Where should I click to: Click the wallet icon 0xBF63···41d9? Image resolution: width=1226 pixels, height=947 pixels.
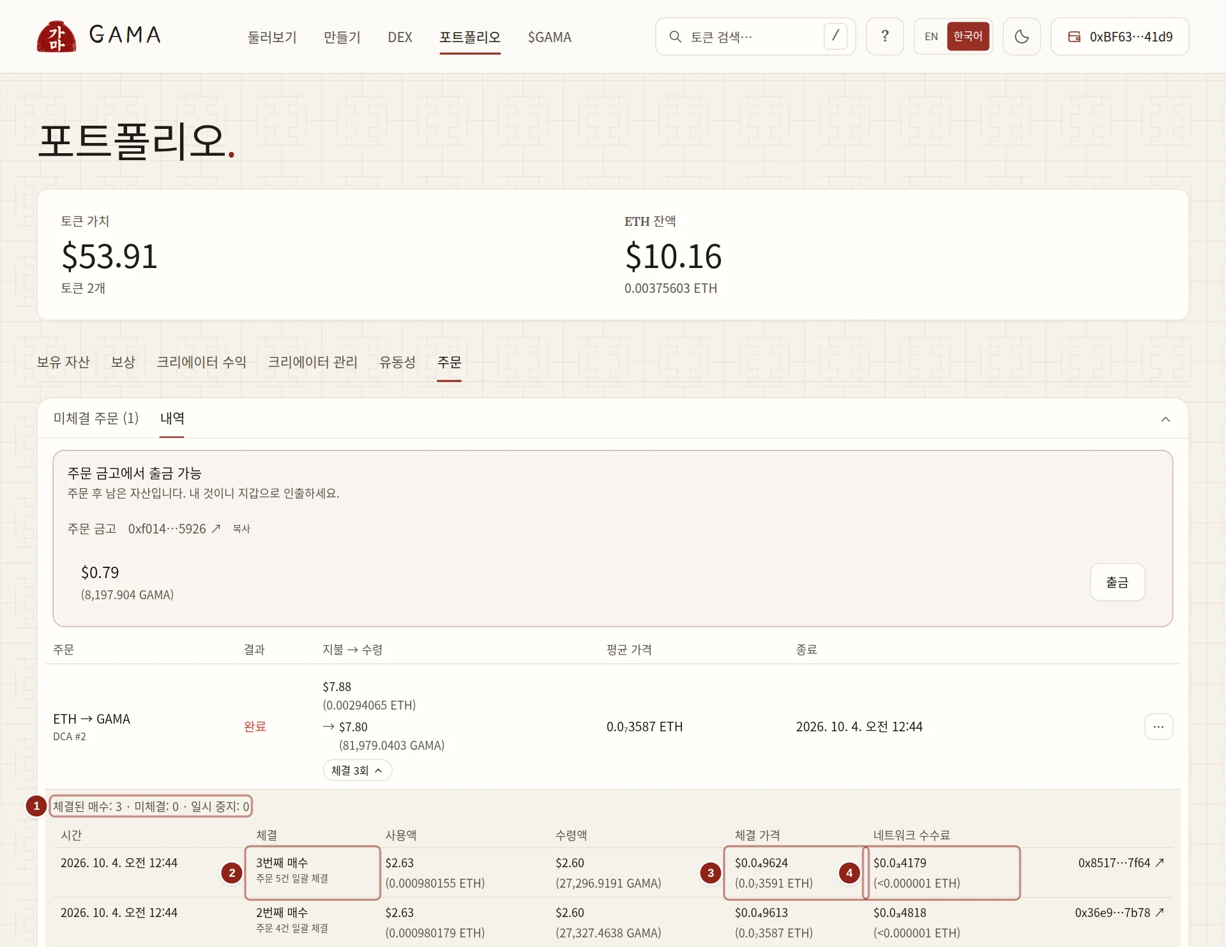(1074, 36)
